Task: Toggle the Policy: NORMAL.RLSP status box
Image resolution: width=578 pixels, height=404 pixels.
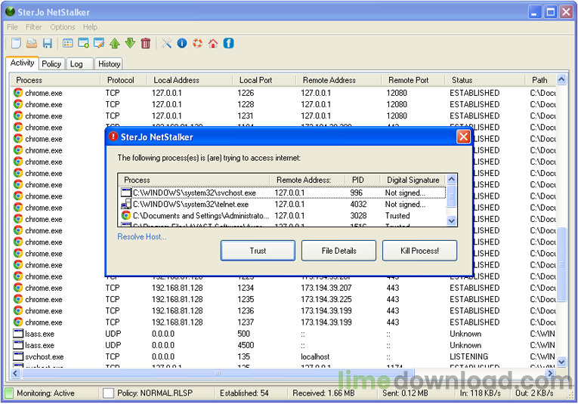Action: tap(108, 393)
